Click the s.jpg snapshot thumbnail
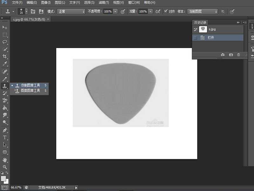 pos(203,29)
